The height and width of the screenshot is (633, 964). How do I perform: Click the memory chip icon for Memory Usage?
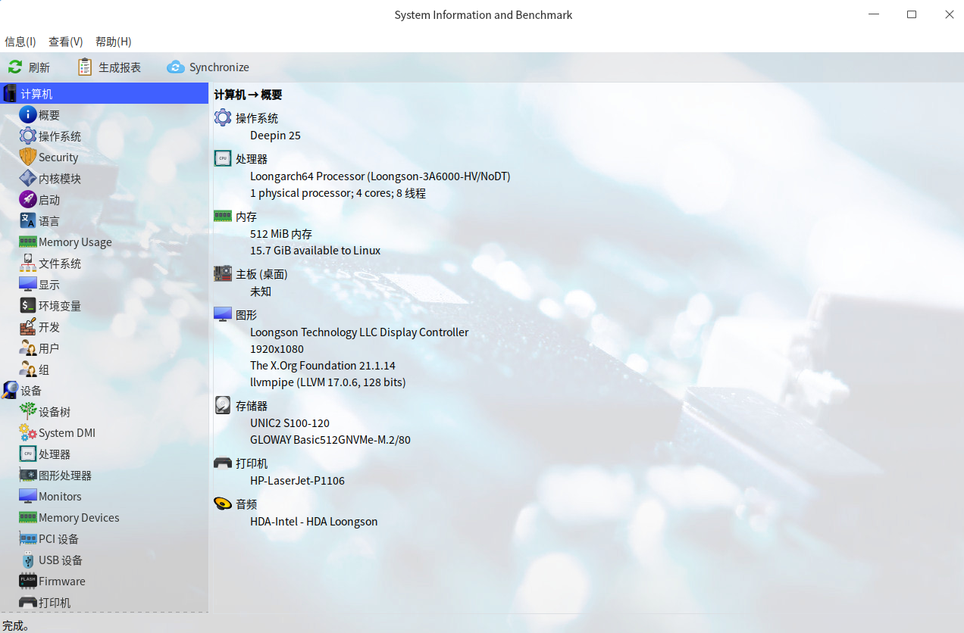pyautogui.click(x=27, y=242)
